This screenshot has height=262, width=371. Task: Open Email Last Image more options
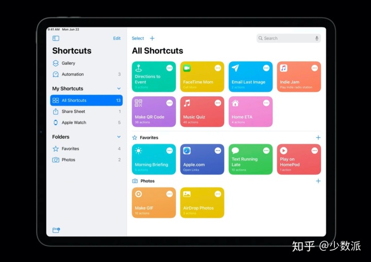(266, 68)
